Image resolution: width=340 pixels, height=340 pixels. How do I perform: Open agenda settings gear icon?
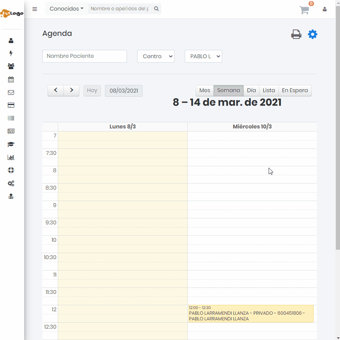click(x=312, y=34)
